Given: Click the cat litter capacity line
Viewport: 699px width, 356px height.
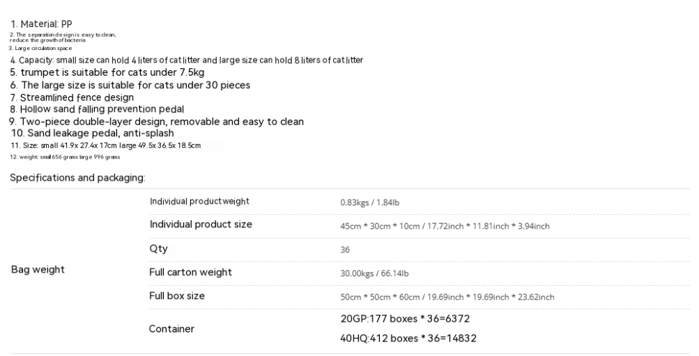Looking at the screenshot, I should pos(187,60).
